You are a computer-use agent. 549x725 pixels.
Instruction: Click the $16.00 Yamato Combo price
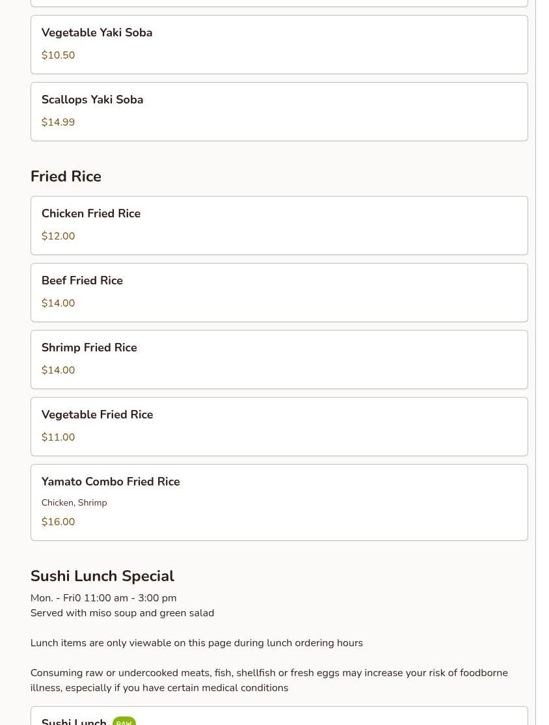(x=59, y=521)
